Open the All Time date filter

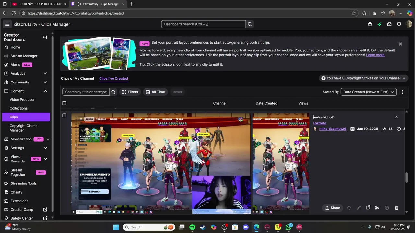click(156, 92)
